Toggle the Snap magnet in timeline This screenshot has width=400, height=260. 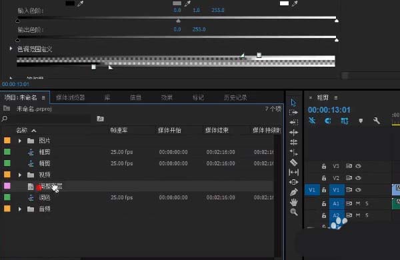pos(328,121)
